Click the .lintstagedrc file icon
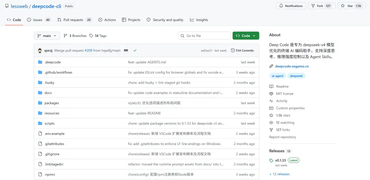 pos(40,164)
